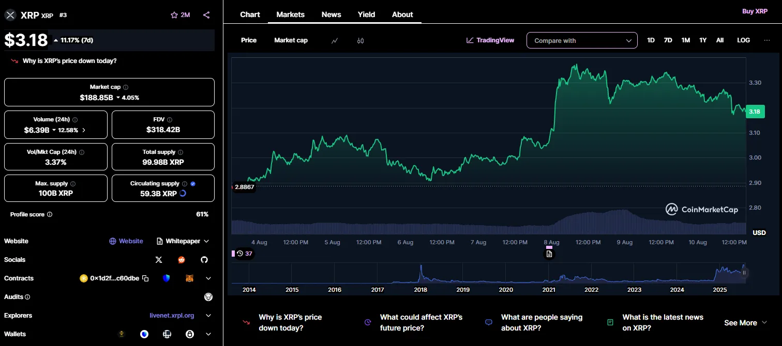Toggle the LOG scale option
Viewport: 782px width, 346px height.
point(743,40)
